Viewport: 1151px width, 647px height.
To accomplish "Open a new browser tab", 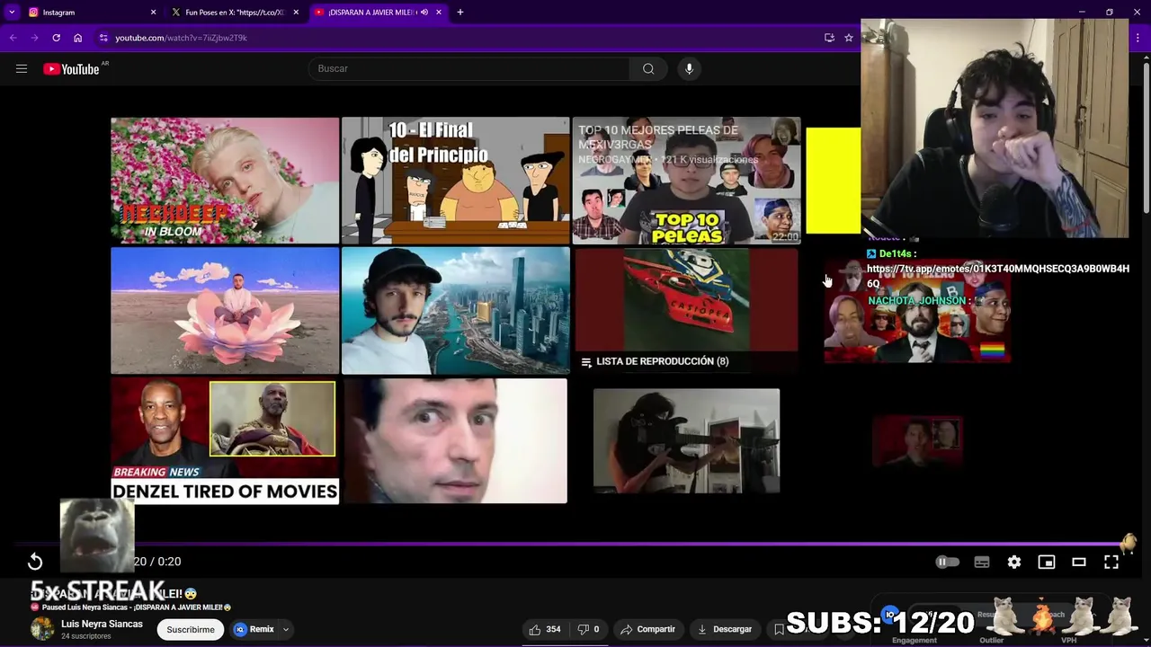I will click(x=460, y=13).
